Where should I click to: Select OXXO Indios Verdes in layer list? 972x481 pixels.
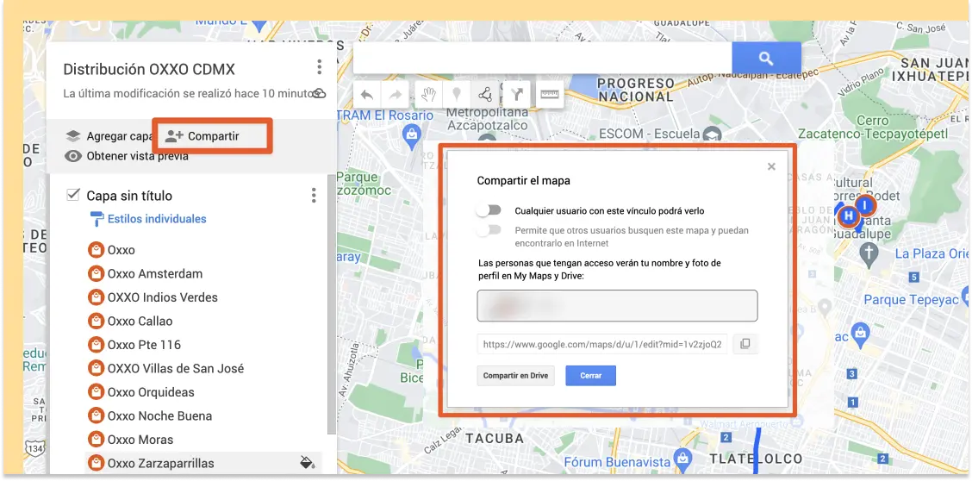(x=162, y=297)
